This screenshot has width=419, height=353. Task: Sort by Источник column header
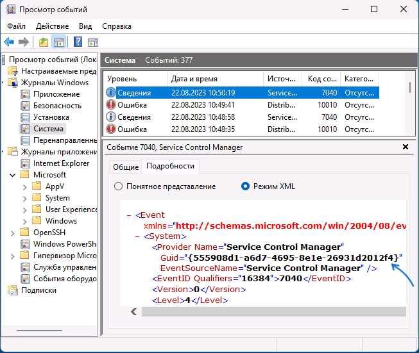[283, 79]
